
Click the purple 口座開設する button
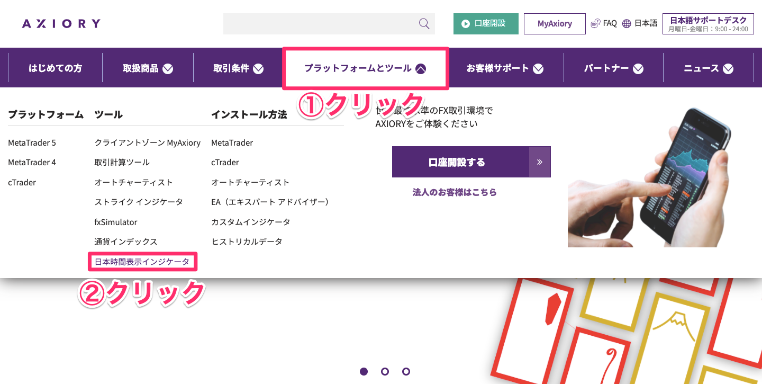(x=471, y=162)
